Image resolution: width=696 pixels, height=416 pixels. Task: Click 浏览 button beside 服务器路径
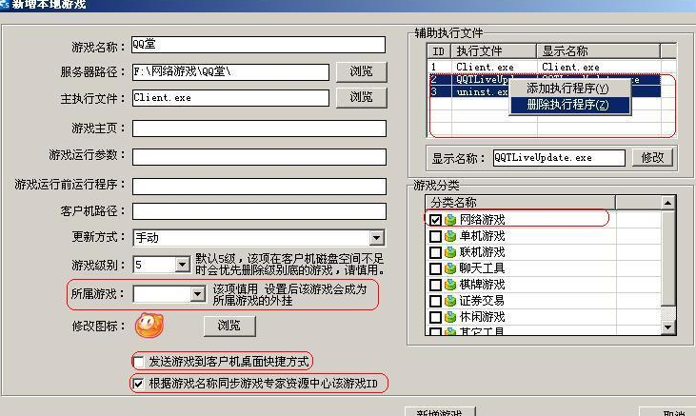361,71
